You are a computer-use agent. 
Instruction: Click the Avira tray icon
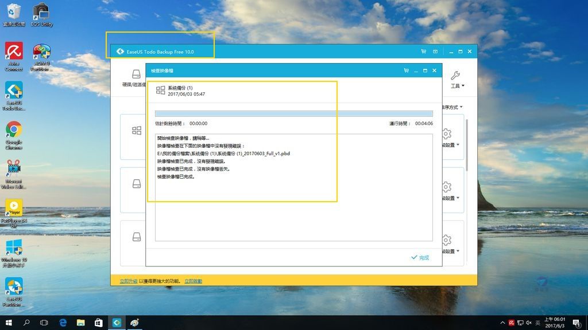click(512, 323)
